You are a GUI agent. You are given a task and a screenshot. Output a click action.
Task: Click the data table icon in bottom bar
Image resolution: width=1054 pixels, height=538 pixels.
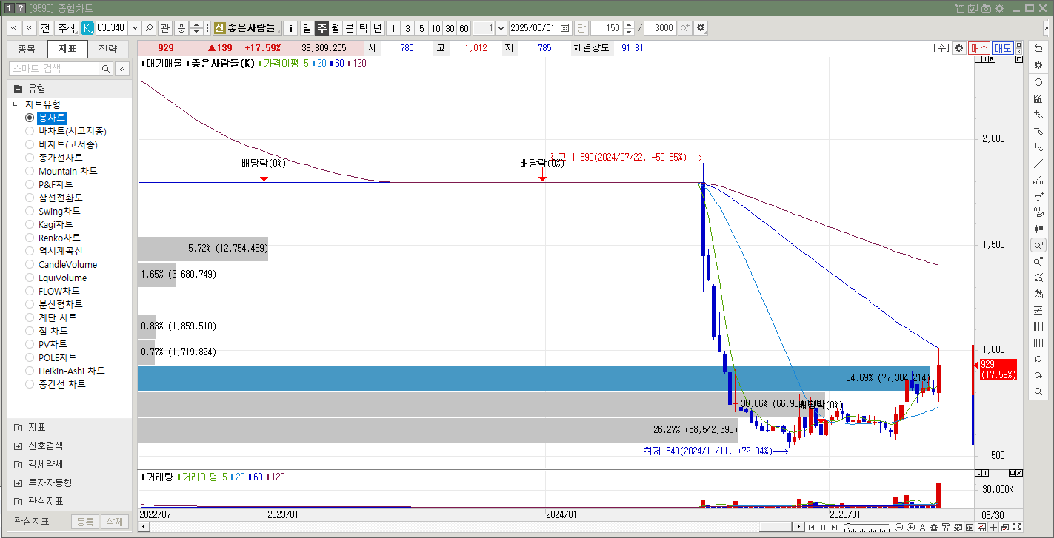970,528
